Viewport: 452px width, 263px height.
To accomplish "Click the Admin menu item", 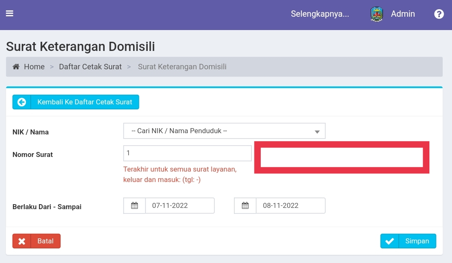I will click(403, 14).
